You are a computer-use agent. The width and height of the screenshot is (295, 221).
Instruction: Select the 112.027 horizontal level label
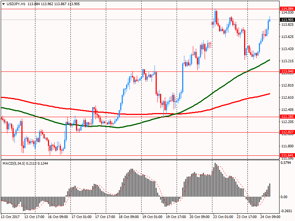287,132
